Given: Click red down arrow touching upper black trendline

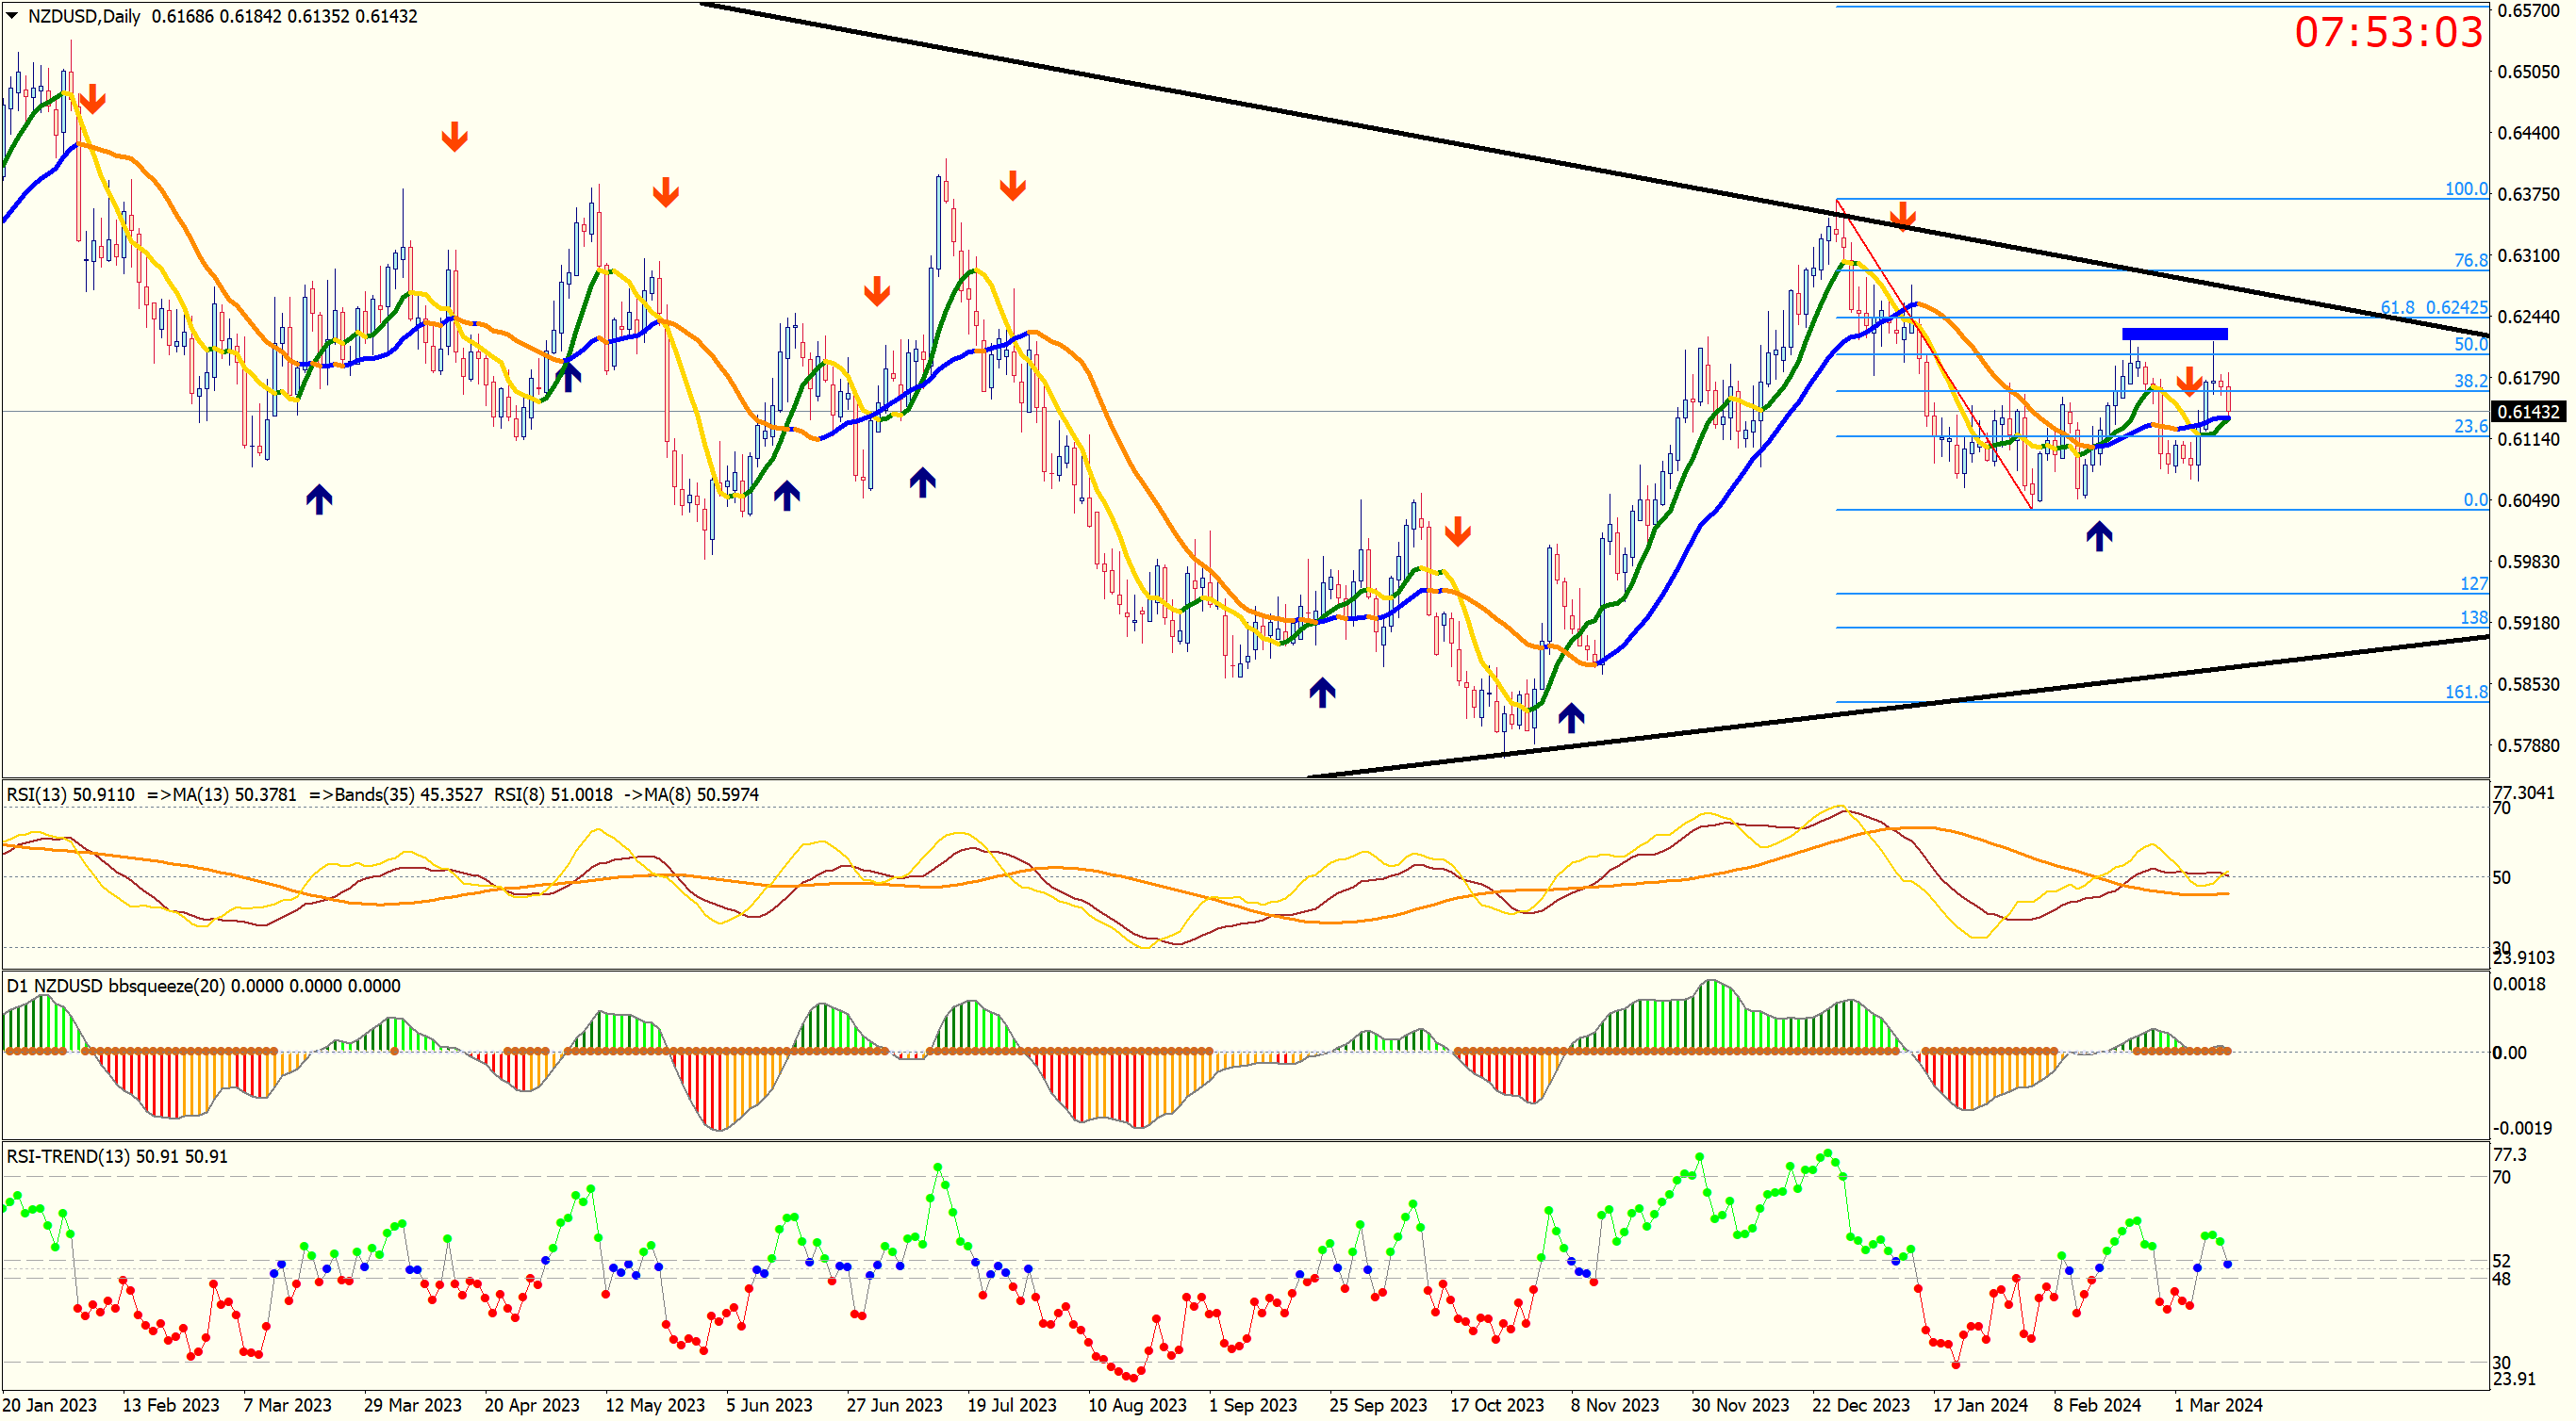Looking at the screenshot, I should pos(1902,216).
